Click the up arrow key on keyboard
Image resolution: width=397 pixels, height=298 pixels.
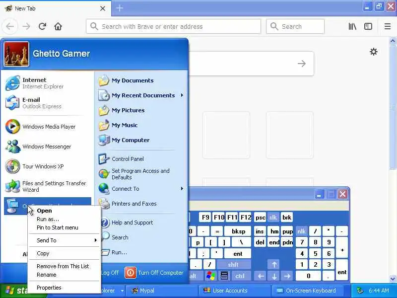pyautogui.click(x=274, y=265)
